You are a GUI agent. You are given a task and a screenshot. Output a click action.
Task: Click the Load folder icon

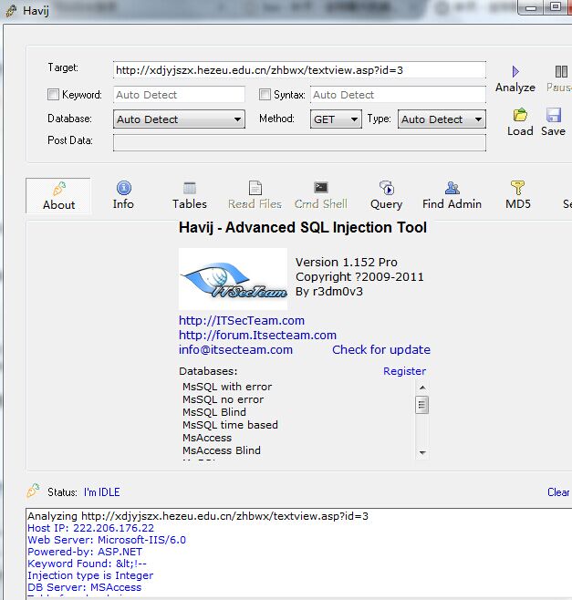520,114
